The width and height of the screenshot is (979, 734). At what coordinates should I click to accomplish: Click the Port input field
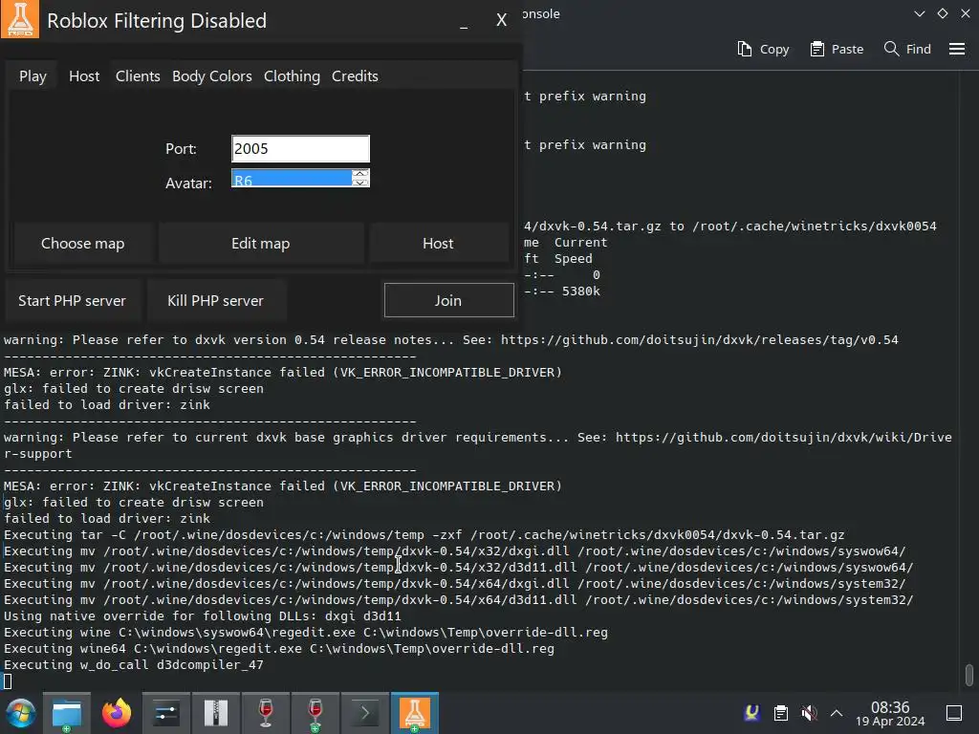pyautogui.click(x=300, y=148)
